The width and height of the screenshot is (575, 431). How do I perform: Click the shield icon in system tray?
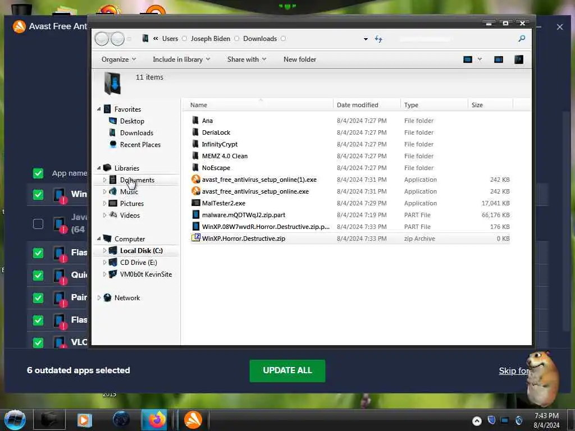tap(491, 420)
